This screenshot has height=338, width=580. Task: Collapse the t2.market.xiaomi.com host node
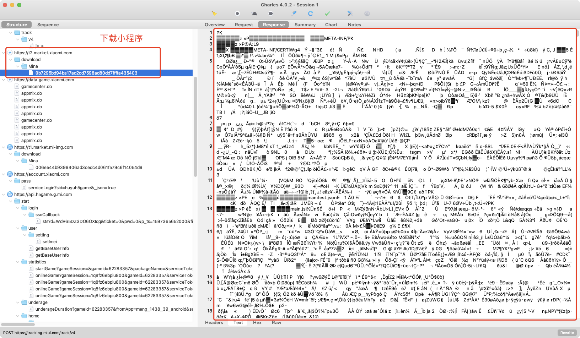click(4, 53)
